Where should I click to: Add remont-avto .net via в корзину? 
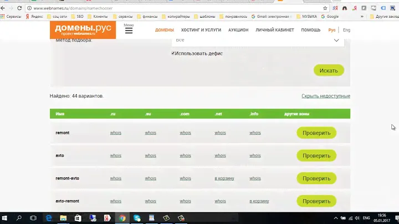(x=224, y=178)
